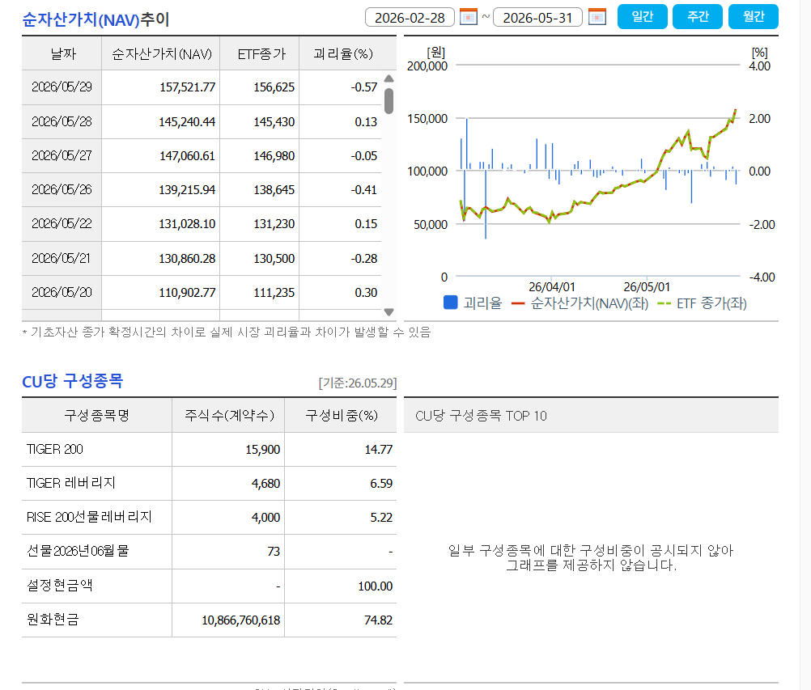811x690 pixels.
Task: Select the NAV value 145,240.44
Action: tap(187, 122)
